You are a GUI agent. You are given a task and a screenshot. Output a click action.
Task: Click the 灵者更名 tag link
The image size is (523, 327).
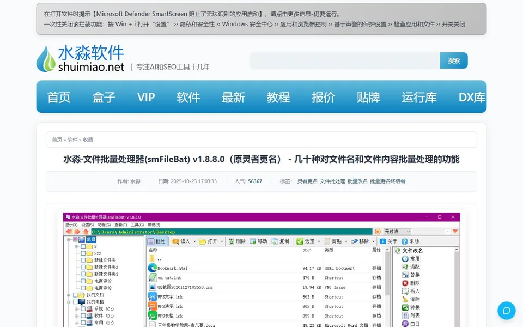click(307, 181)
